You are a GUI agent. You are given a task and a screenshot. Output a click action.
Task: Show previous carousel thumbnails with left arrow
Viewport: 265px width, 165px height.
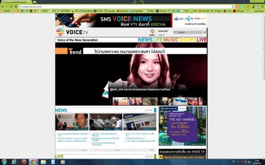coord(111,102)
